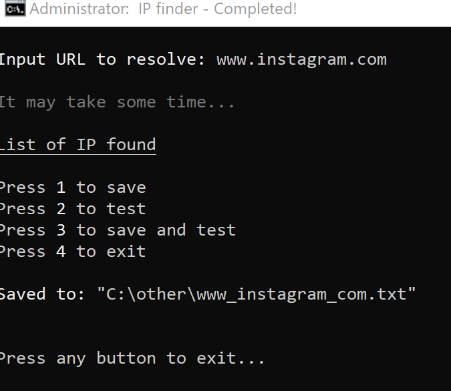Click the 'Press 2 to test' option
The width and height of the screenshot is (451, 391).
(73, 209)
